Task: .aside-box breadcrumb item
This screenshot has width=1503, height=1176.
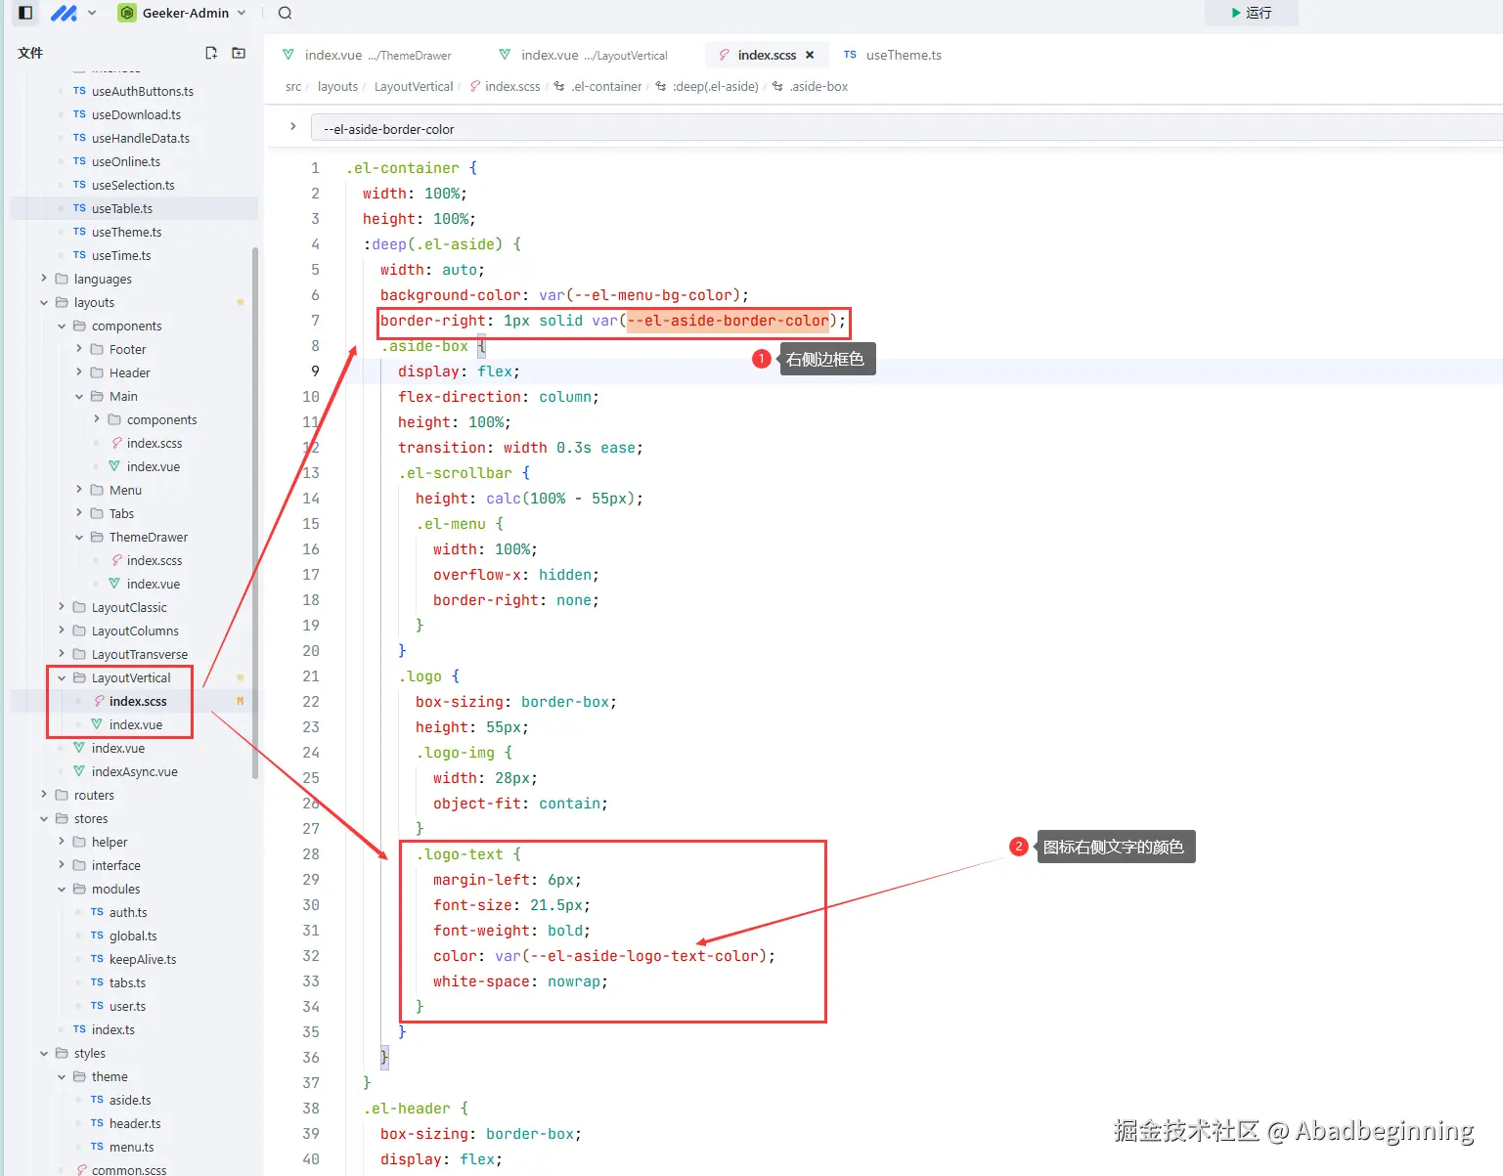Action: [x=811, y=86]
